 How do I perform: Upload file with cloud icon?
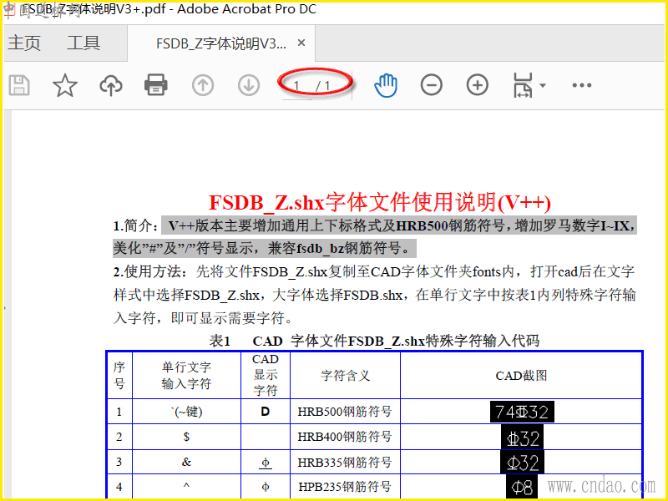click(111, 85)
